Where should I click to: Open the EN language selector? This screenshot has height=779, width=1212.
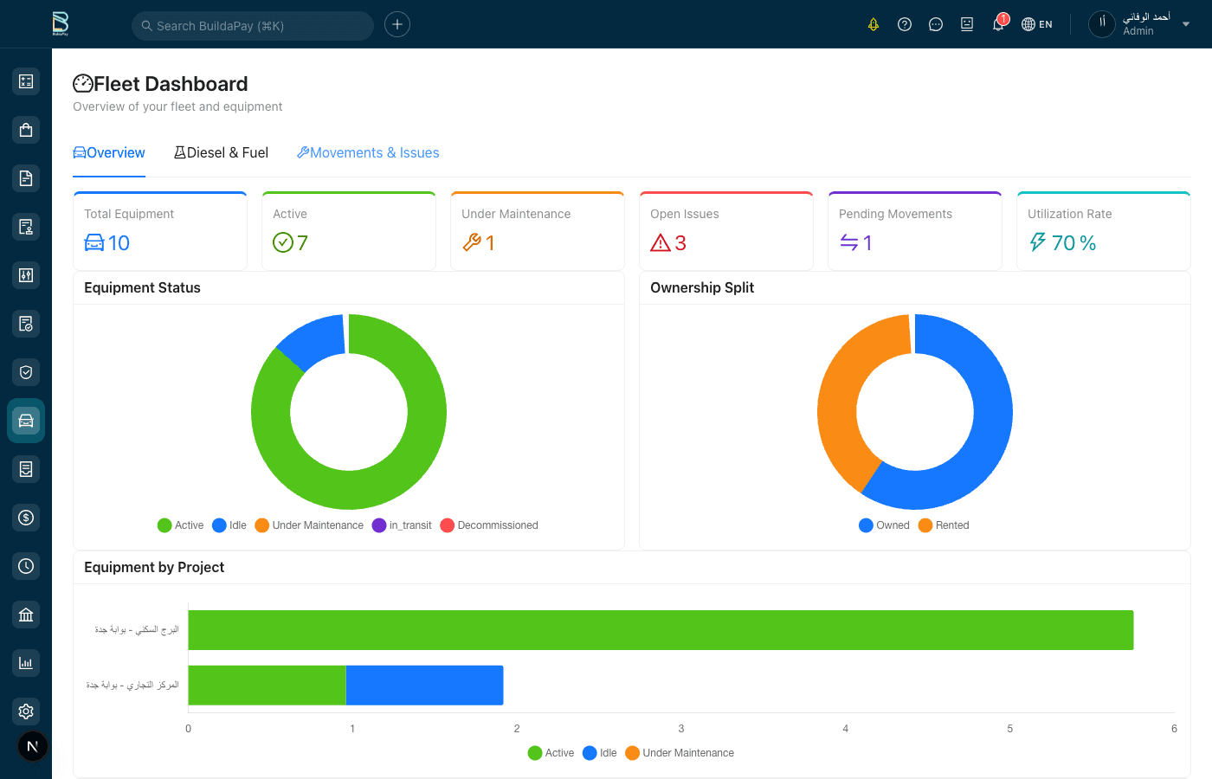(x=1036, y=23)
